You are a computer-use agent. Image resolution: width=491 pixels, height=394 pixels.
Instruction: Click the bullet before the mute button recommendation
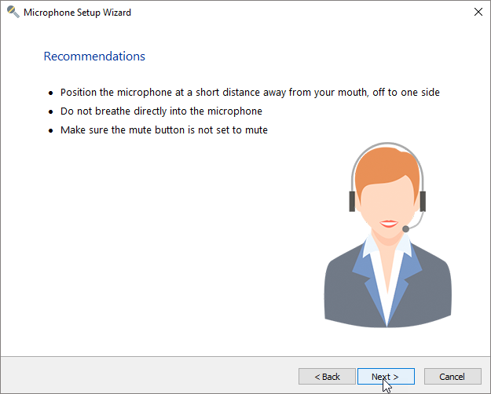point(51,131)
